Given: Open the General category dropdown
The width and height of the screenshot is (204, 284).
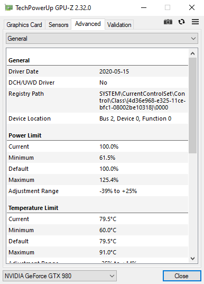Looking at the screenshot, I should [x=102, y=39].
